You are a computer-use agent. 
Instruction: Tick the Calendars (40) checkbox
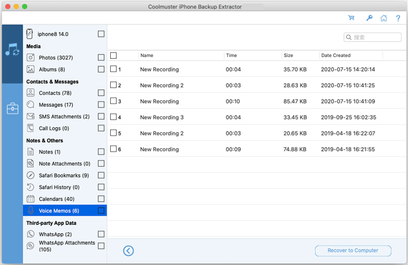pos(101,199)
